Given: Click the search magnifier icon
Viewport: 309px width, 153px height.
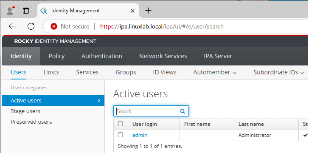Looking at the screenshot, I should tap(183, 111).
